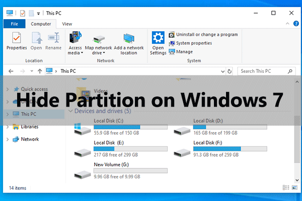This screenshot has width=302, height=201.
Task: Click New Volume (G:) usage bar
Action: (130, 171)
